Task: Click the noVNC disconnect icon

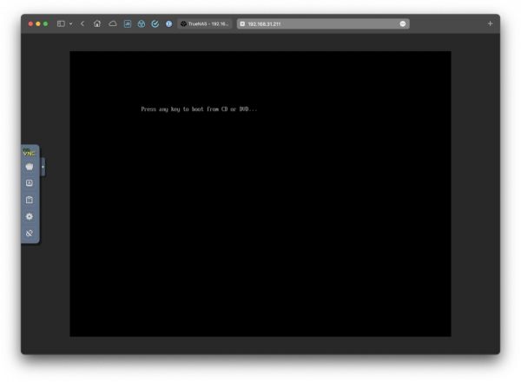Action: click(x=29, y=234)
